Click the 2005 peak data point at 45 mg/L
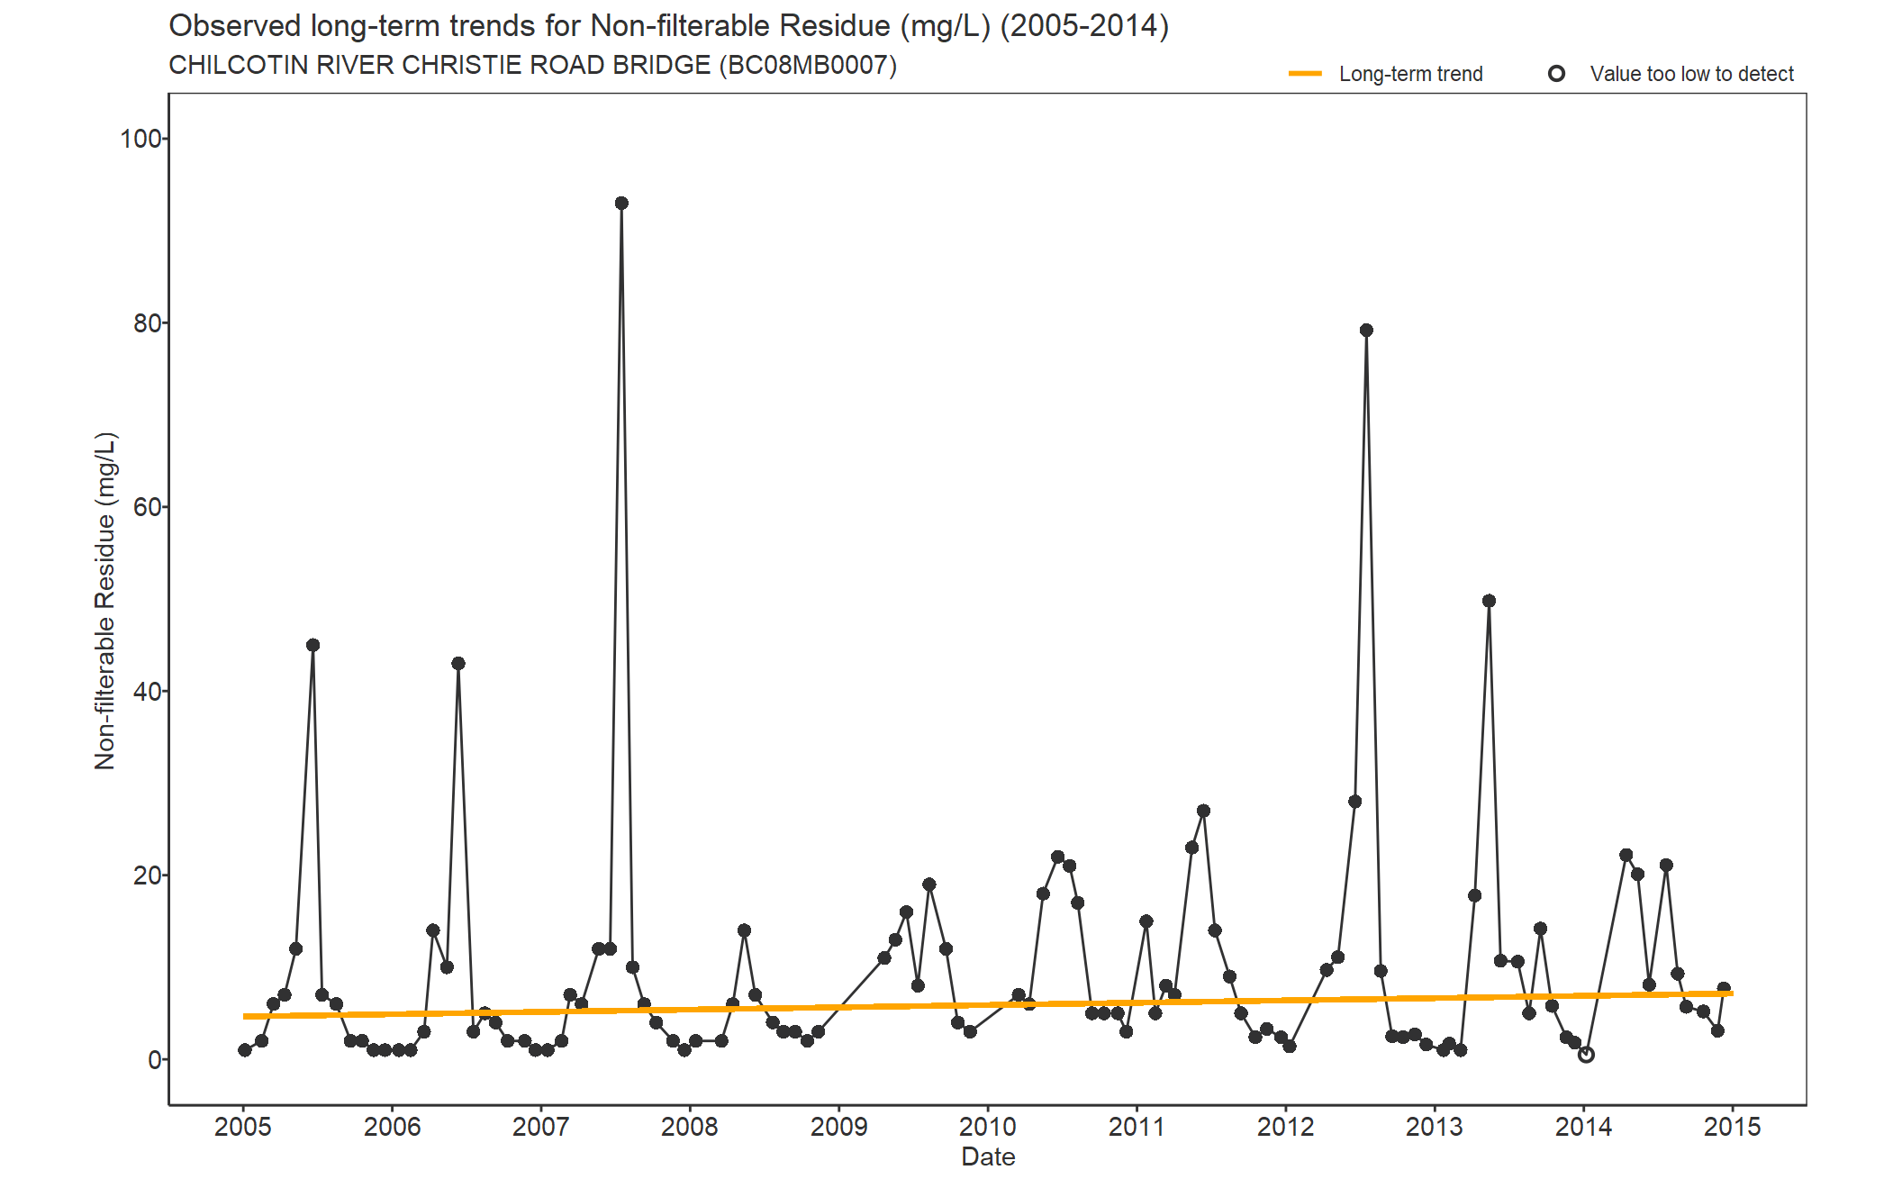The width and height of the screenshot is (1902, 1179). 312,645
